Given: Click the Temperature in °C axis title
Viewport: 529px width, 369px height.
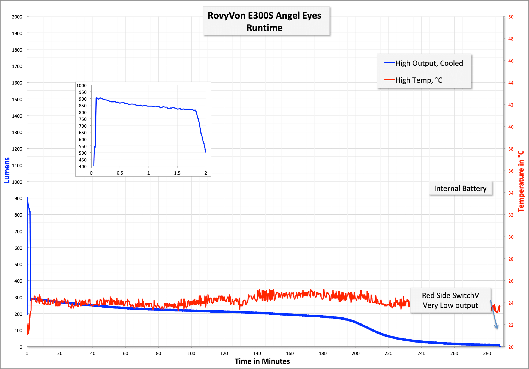Looking at the screenshot, I should (521, 181).
